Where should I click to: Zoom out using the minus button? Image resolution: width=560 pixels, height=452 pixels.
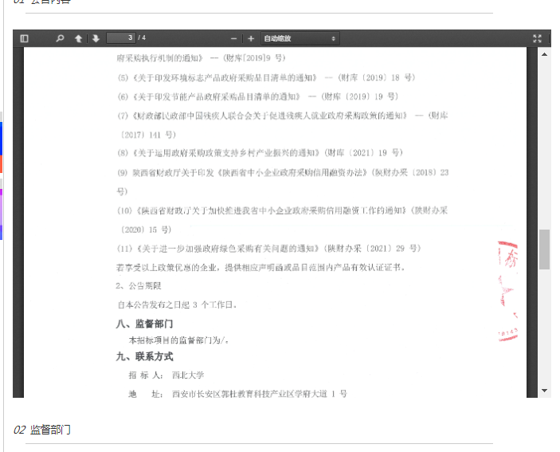click(233, 38)
